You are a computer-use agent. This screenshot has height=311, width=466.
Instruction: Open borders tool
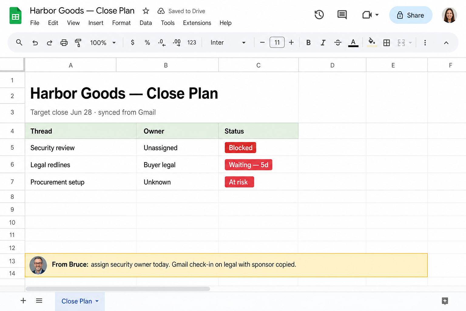pos(387,43)
